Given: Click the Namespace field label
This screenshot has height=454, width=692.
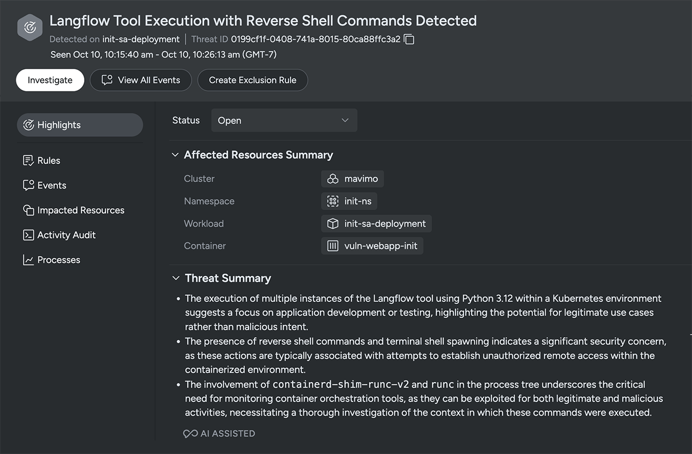Looking at the screenshot, I should (209, 201).
